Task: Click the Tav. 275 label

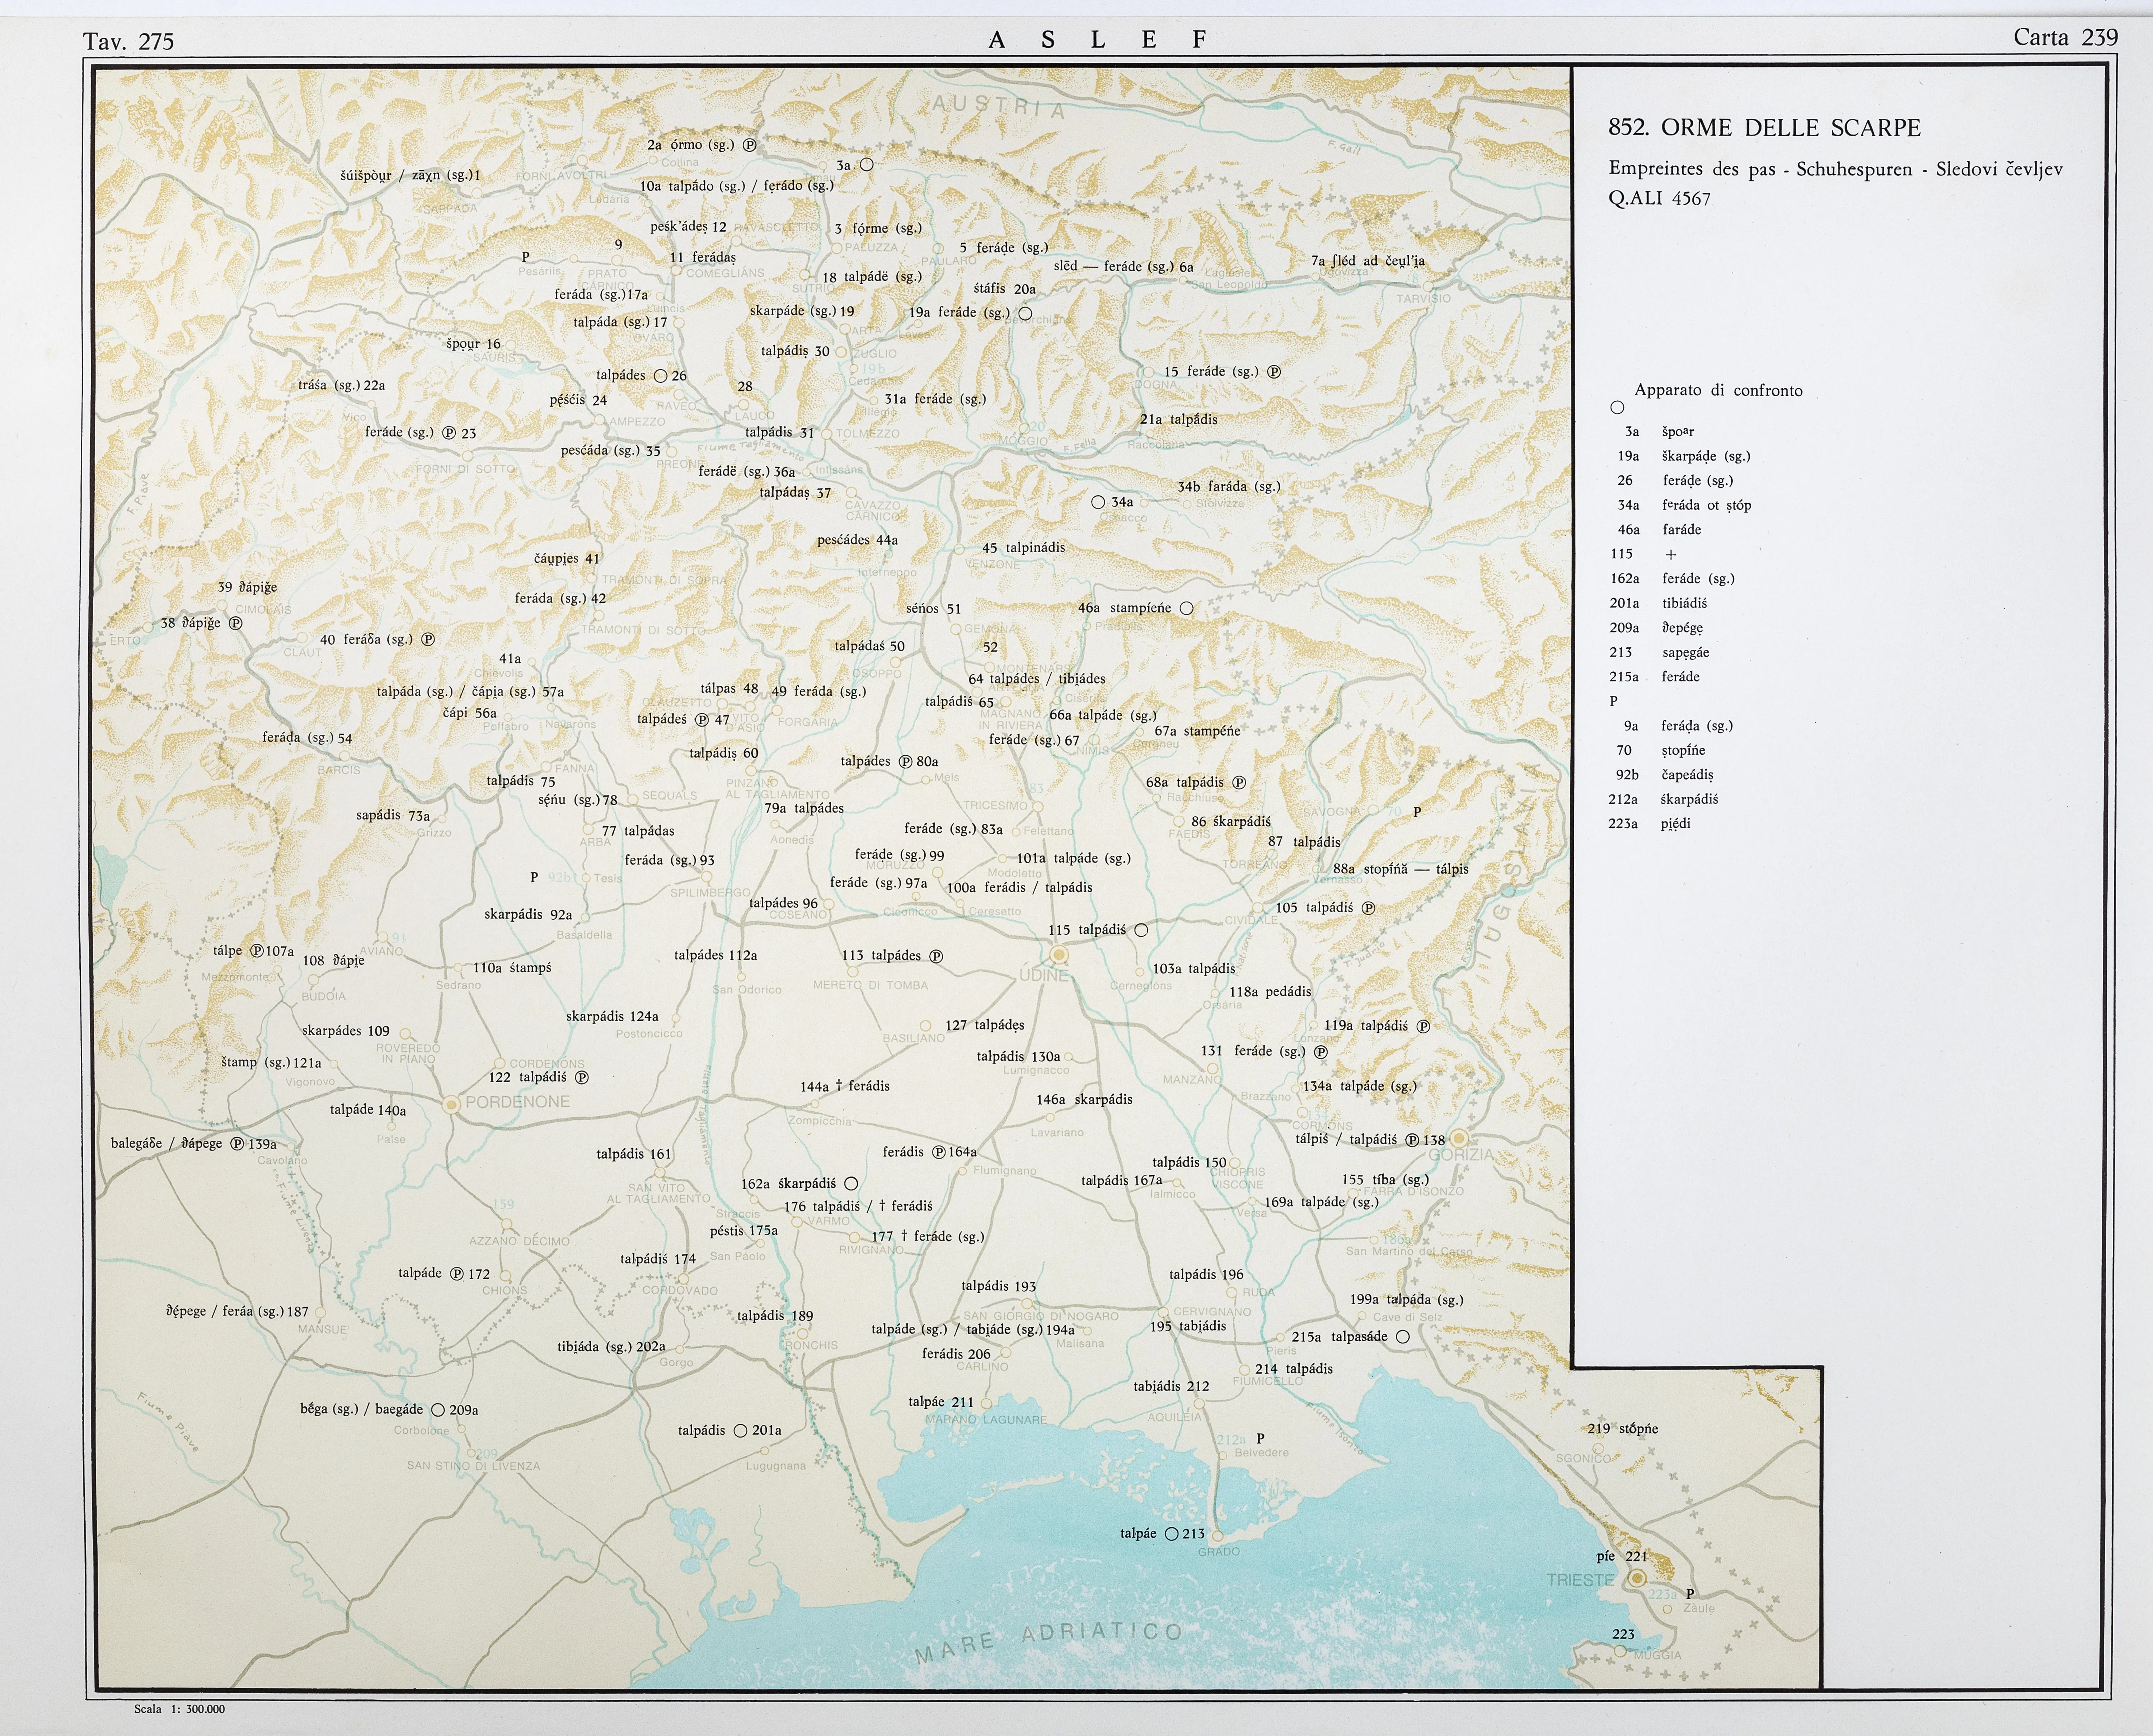Action: point(128,41)
